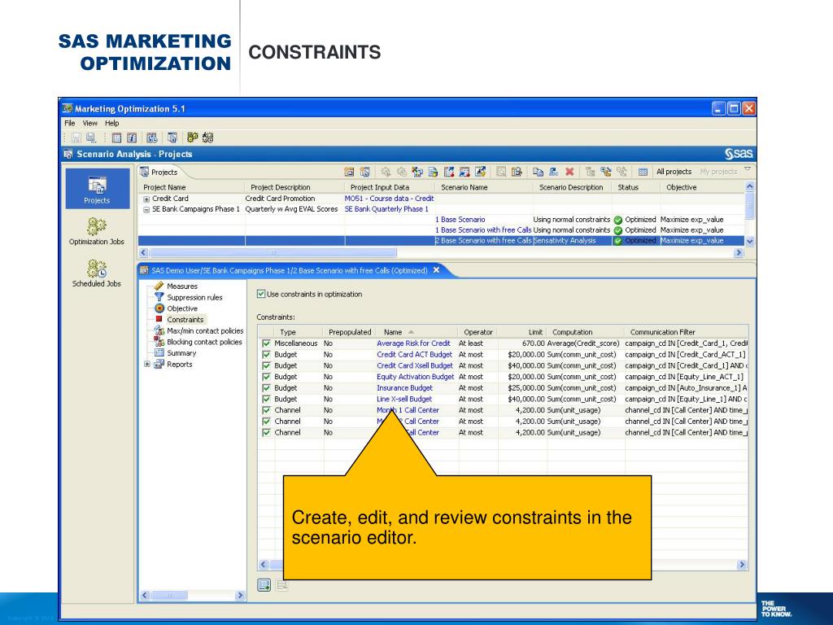This screenshot has height=625, width=833.
Task: Uncheck the Average Risk for Credit constraint
Action: click(x=266, y=343)
